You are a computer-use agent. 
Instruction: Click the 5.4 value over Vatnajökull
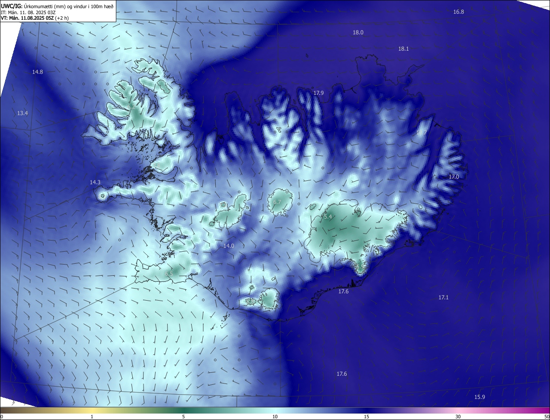click(328, 217)
